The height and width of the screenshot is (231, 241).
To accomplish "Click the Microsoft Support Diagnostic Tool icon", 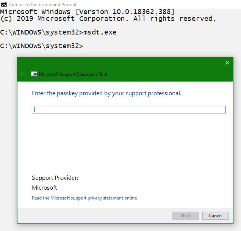I will pos(34,74).
